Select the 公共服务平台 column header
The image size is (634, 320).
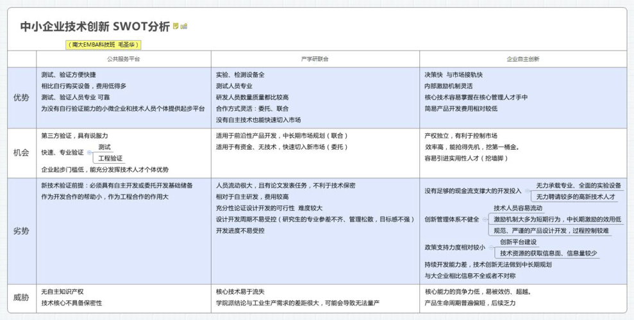pos(124,59)
